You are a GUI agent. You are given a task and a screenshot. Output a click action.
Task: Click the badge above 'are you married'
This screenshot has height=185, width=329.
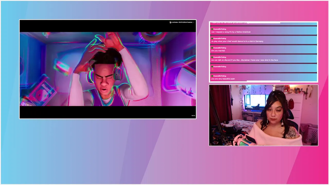tap(212, 48)
